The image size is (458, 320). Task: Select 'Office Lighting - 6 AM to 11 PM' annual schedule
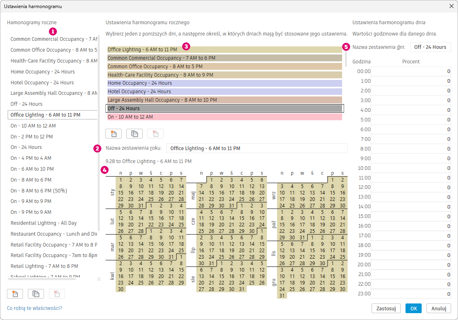point(53,115)
